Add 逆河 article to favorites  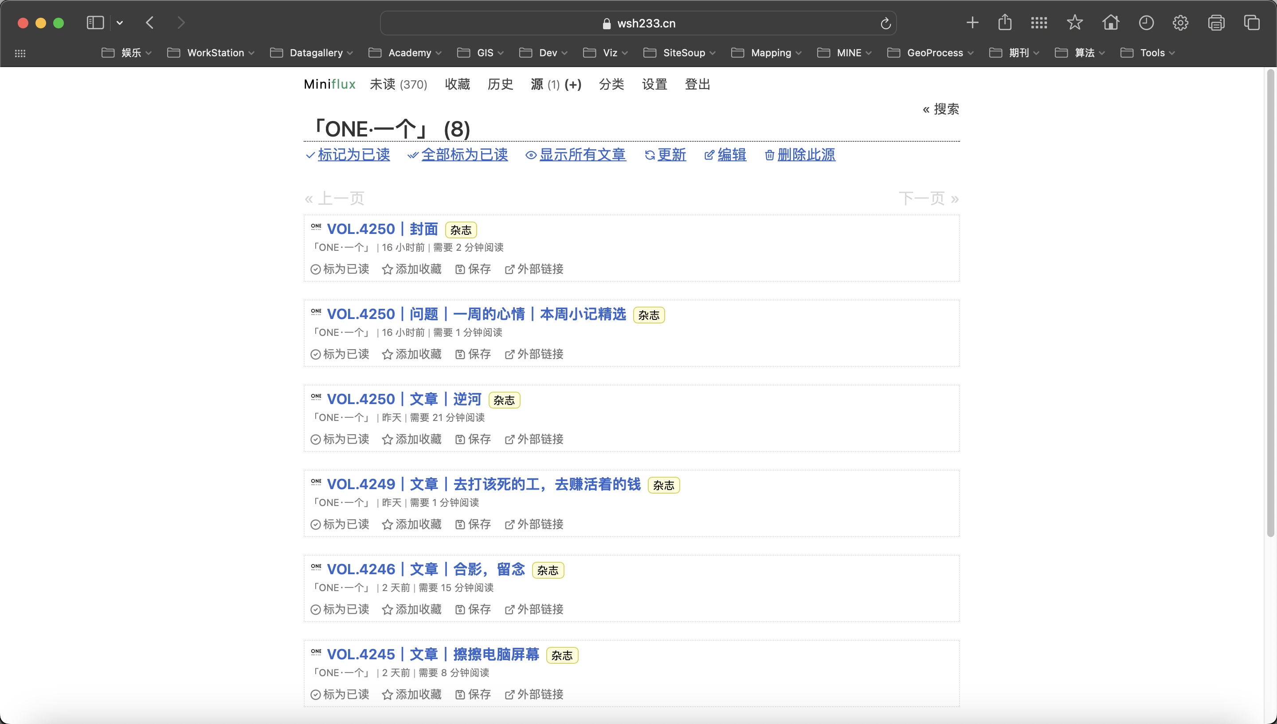click(412, 439)
